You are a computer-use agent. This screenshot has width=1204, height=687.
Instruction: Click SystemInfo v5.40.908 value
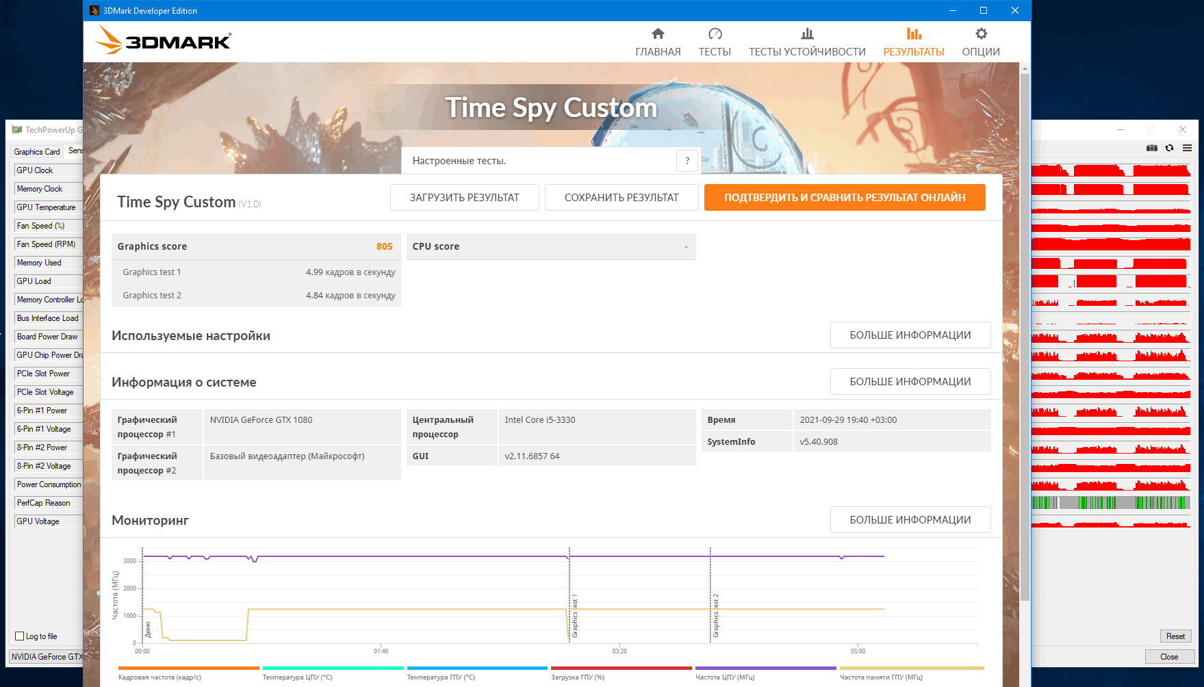(819, 442)
